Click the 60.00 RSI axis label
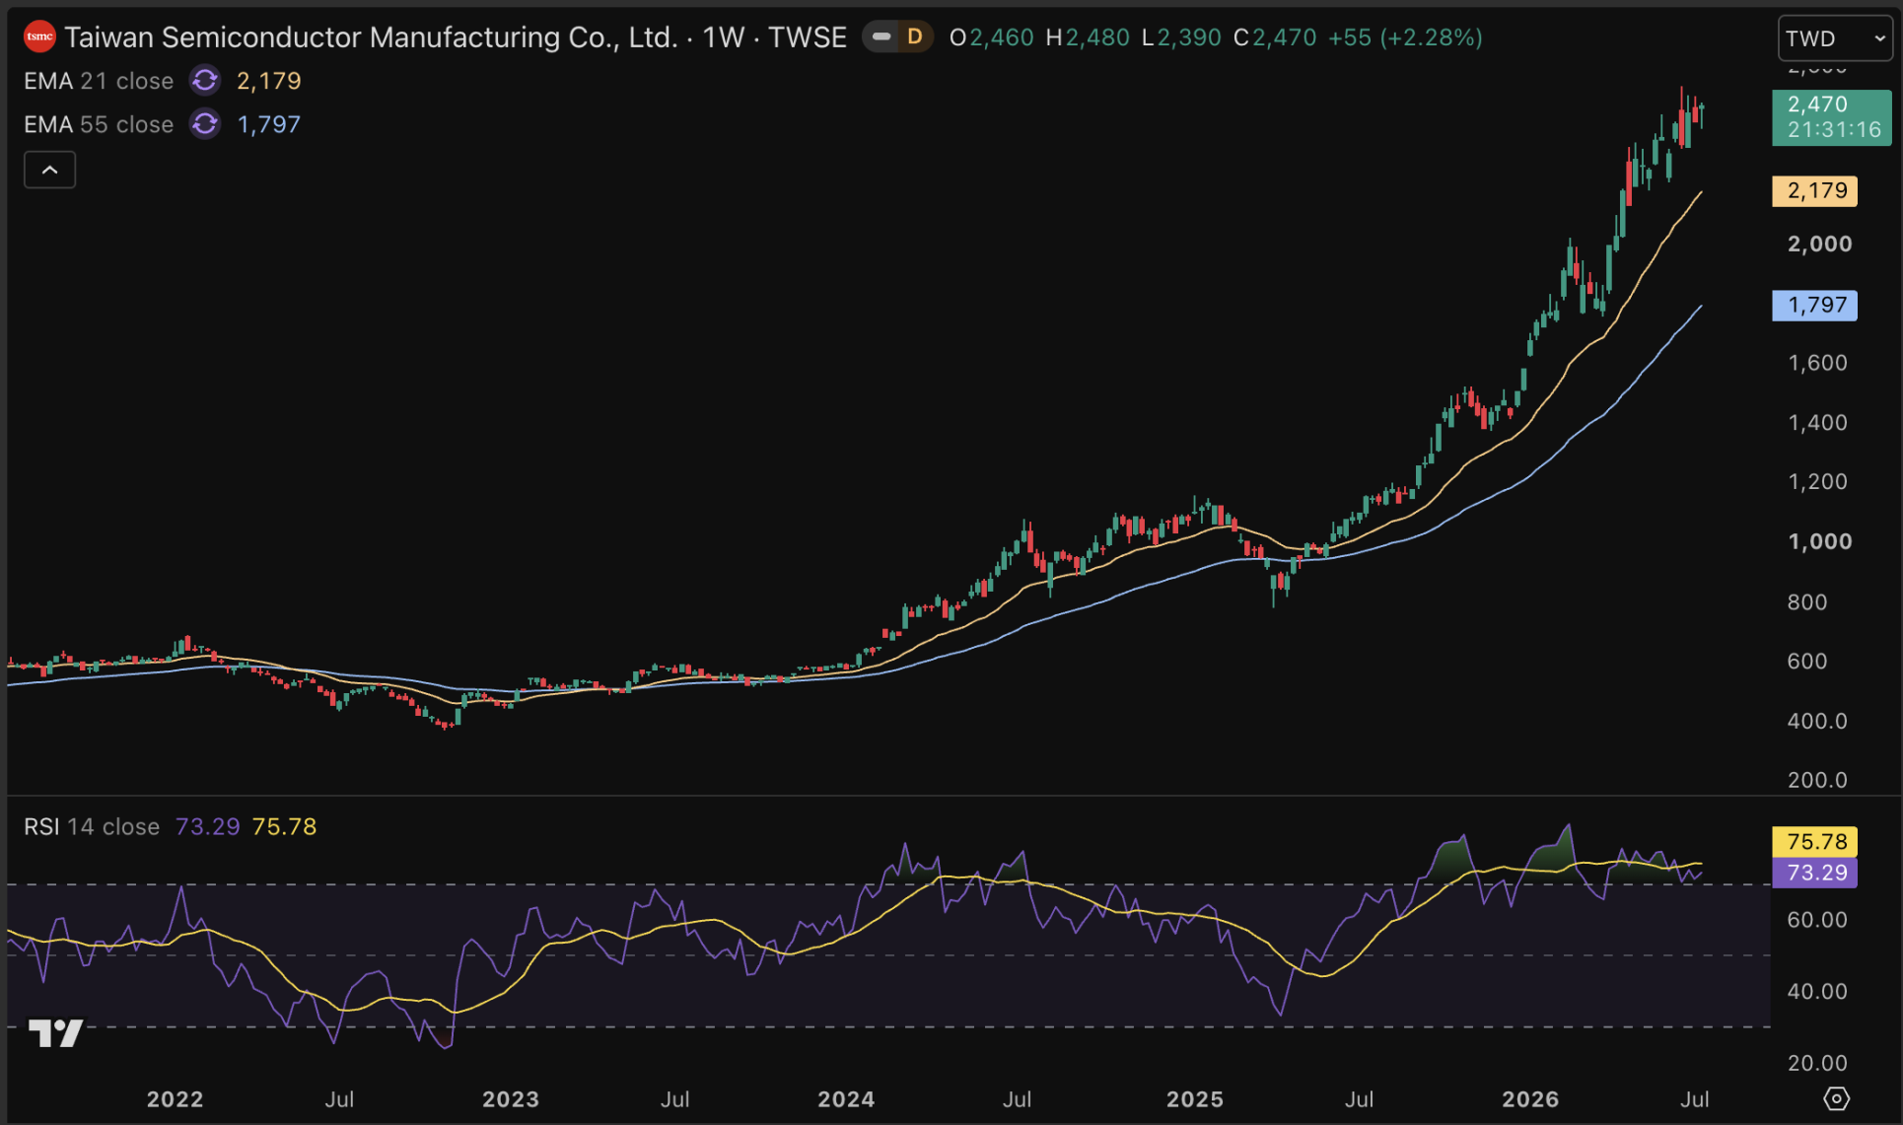 [x=1818, y=919]
